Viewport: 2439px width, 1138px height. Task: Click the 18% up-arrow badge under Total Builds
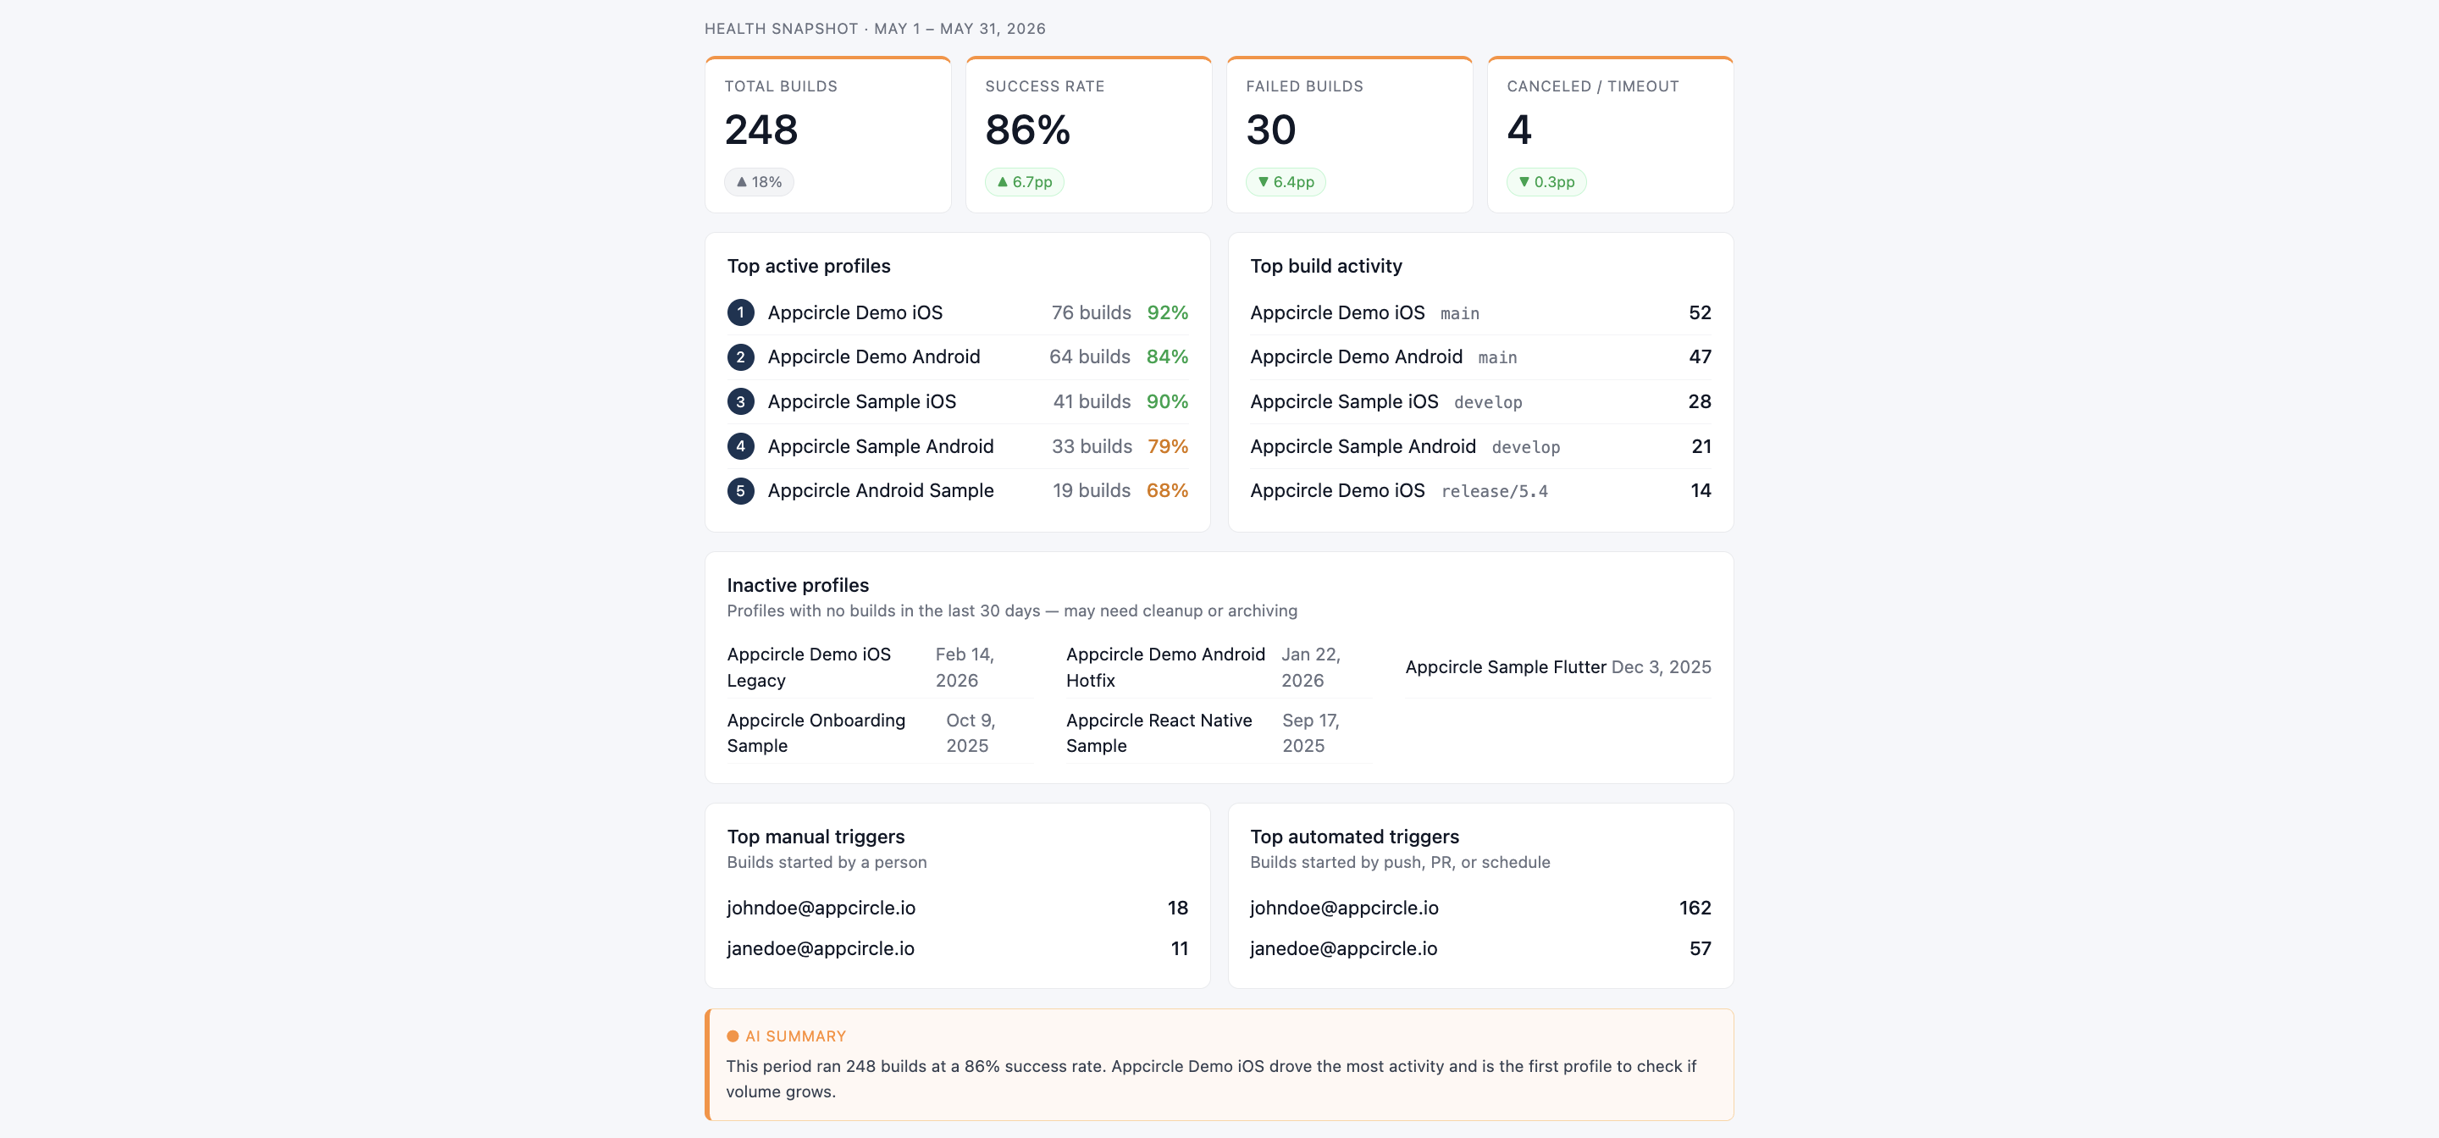click(759, 182)
